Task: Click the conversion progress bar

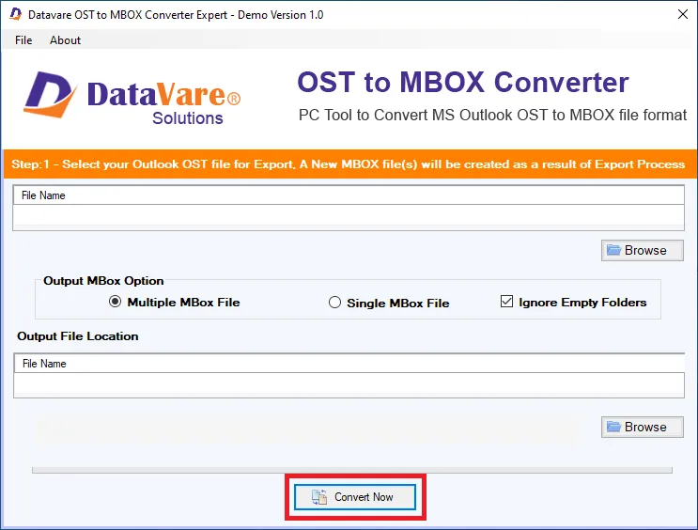Action: click(352, 470)
